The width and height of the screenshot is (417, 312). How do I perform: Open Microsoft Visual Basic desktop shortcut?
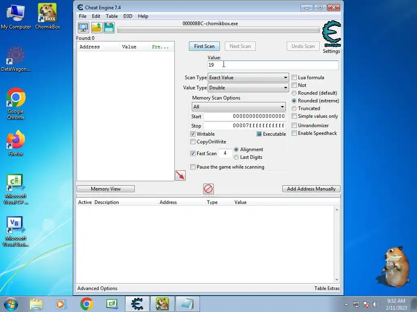point(16,232)
